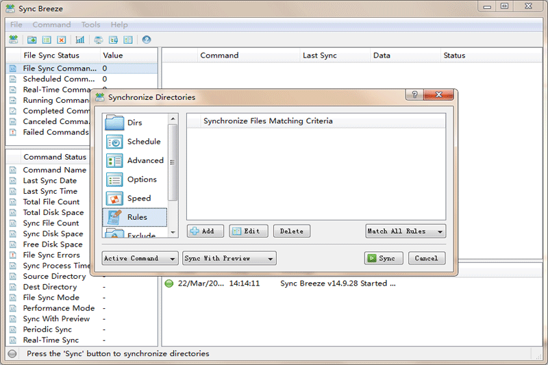The image size is (548, 365).
Task: Click the gray status circle in status bar
Action: 12,354
